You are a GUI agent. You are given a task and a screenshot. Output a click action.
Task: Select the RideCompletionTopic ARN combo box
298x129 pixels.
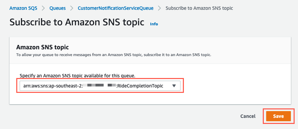(x=100, y=86)
